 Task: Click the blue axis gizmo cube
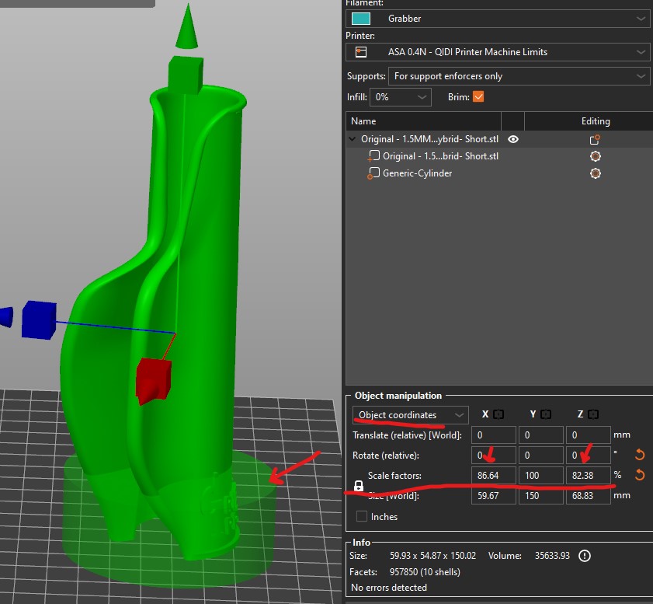39,319
